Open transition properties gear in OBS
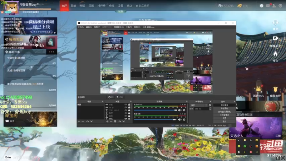The height and width of the screenshot is (161, 286). pyautogui.click(x=210, y=105)
